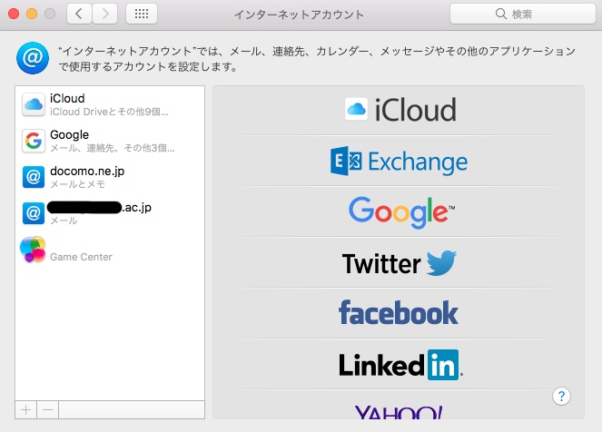Choose facebook as the account type
The image size is (602, 432).
tap(399, 313)
